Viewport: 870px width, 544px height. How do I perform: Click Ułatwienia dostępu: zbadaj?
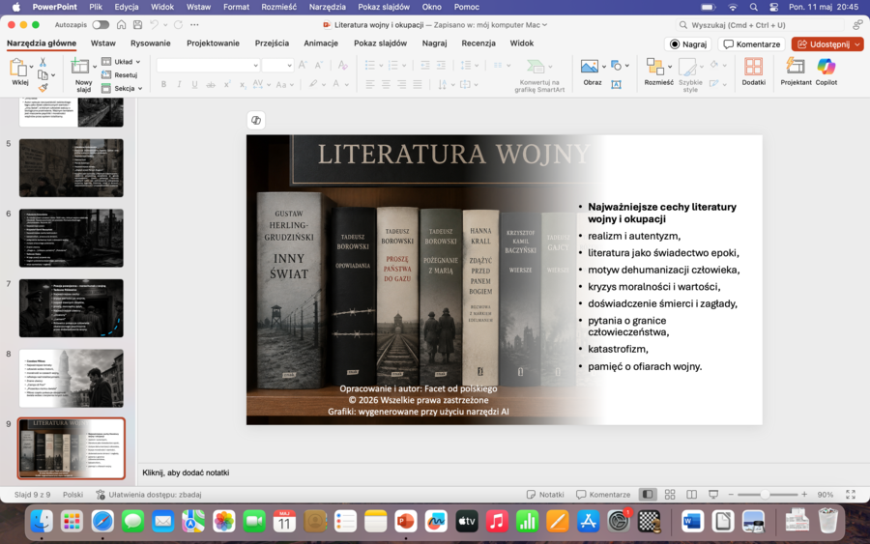point(149,494)
